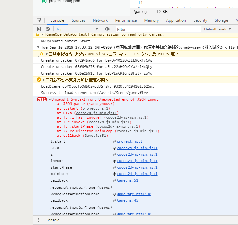Click cocos2d-js-min.js:1 in 'T.r.i [as _invoke]' line
Viewport: 238px width, 225px height.
tap(126, 117)
